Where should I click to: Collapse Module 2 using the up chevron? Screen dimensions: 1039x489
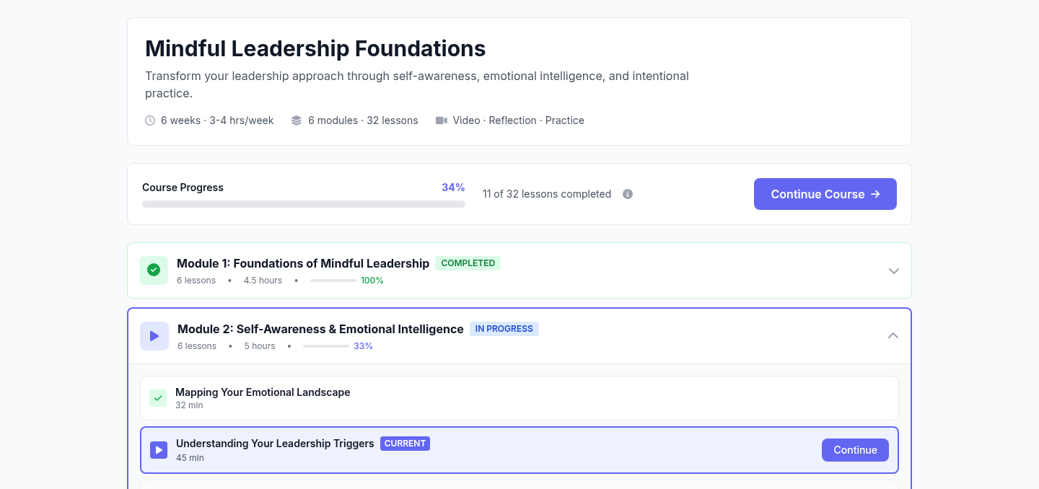(893, 335)
